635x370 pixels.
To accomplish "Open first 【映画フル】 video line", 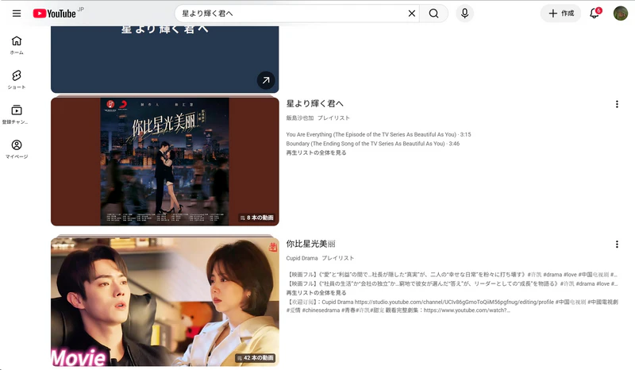I will pyautogui.click(x=452, y=275).
